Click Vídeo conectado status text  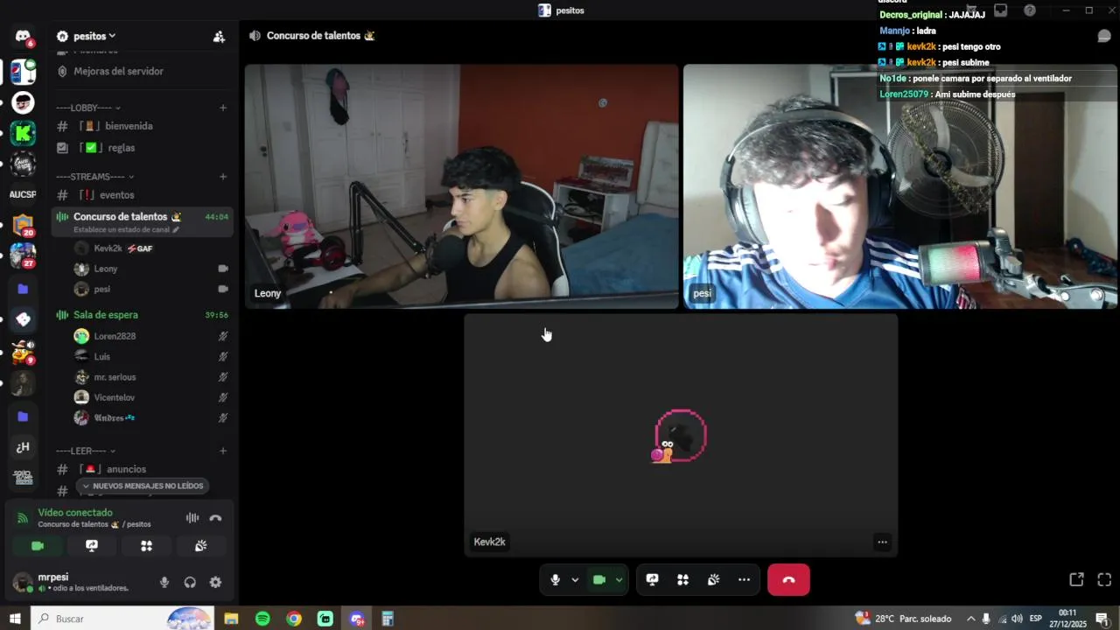coord(75,513)
